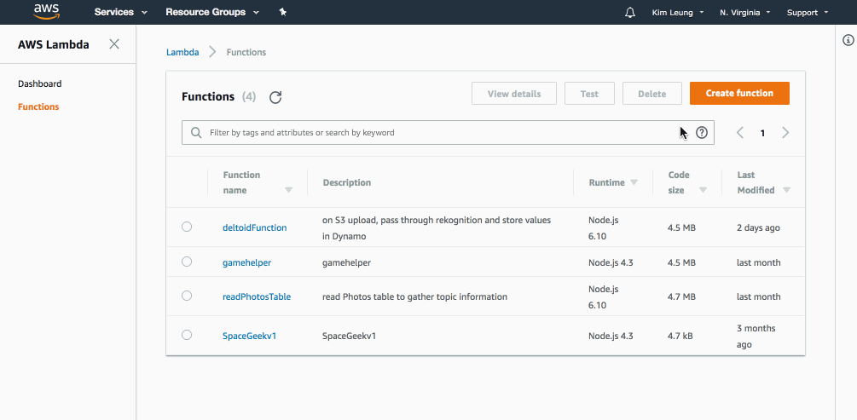
Task: Click the gamehelper description cell
Action: (x=346, y=262)
